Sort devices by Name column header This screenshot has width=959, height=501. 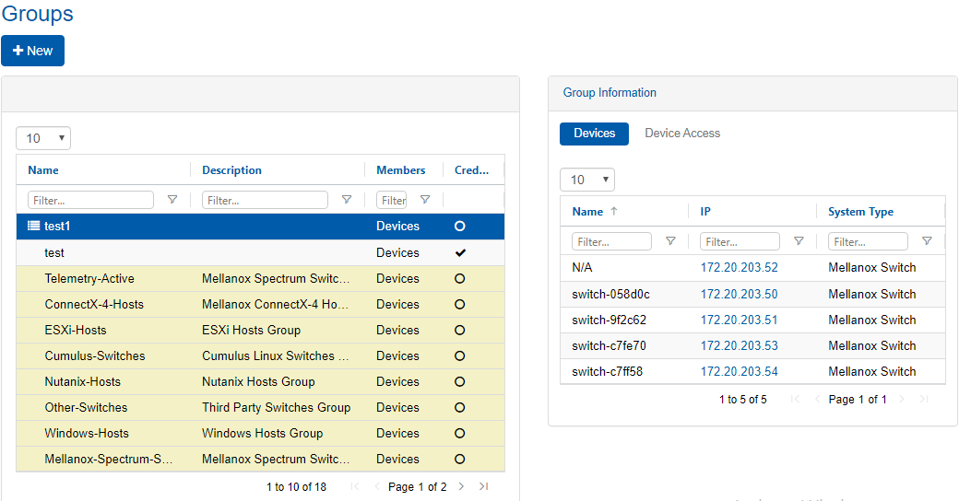(x=587, y=212)
